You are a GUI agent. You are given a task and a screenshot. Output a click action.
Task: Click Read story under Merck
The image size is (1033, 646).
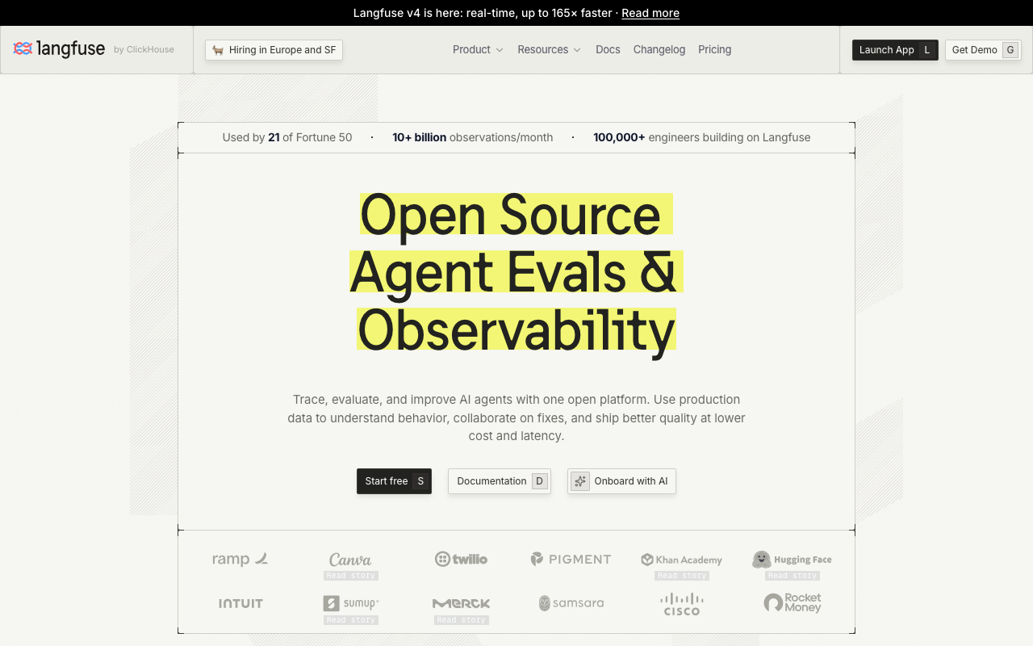461,620
